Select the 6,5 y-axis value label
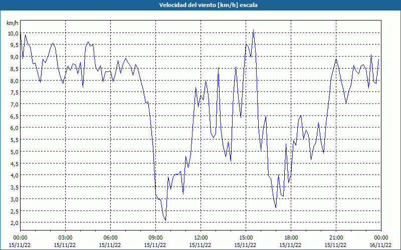This screenshot has height=250, width=401. (15, 116)
